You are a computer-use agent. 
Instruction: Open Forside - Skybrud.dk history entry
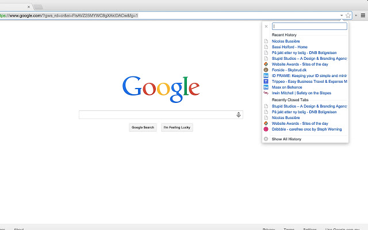[x=289, y=70]
